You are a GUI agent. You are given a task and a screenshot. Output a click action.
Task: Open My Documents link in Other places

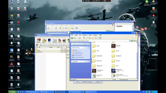(77, 52)
